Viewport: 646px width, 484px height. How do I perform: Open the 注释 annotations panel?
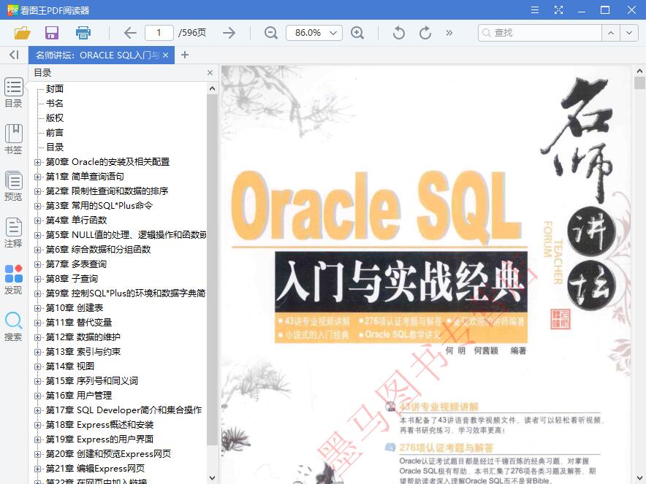point(14,233)
